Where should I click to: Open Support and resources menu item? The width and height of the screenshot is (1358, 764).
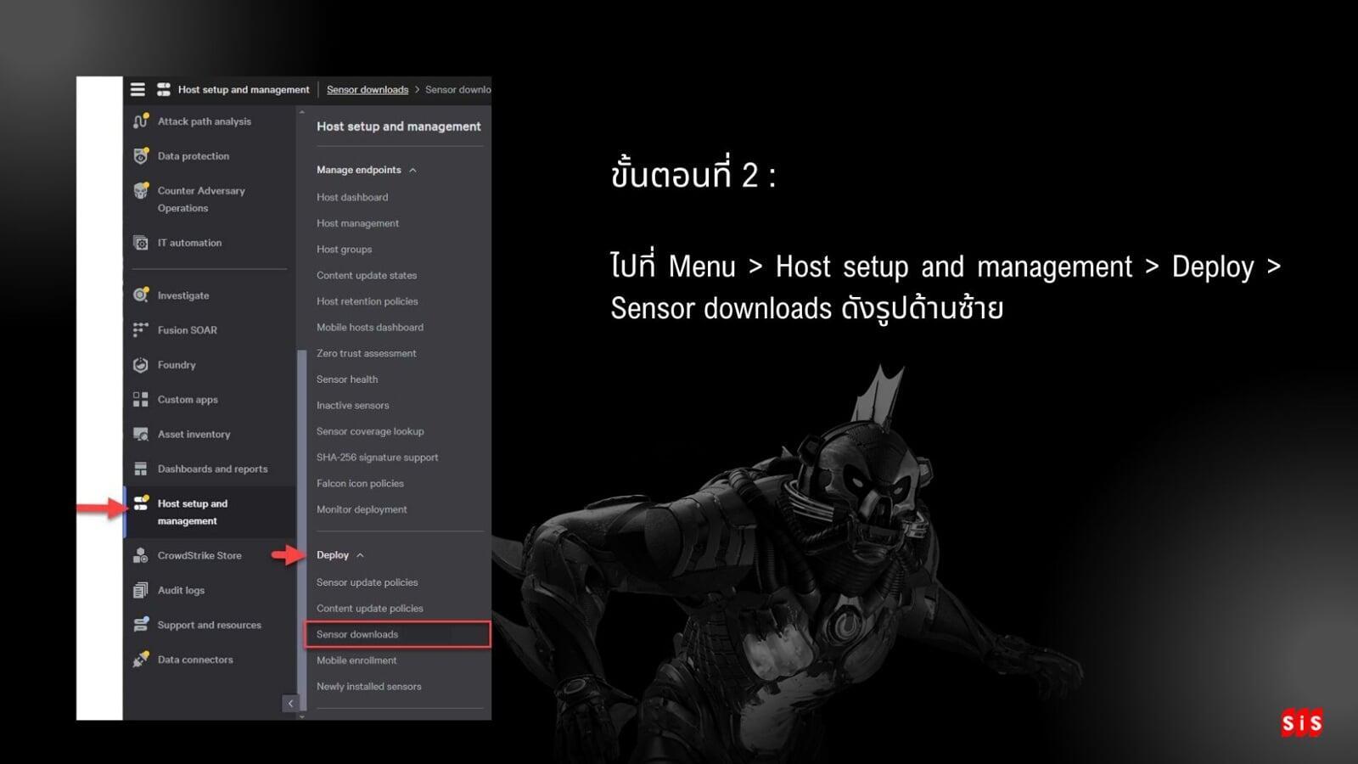click(210, 626)
